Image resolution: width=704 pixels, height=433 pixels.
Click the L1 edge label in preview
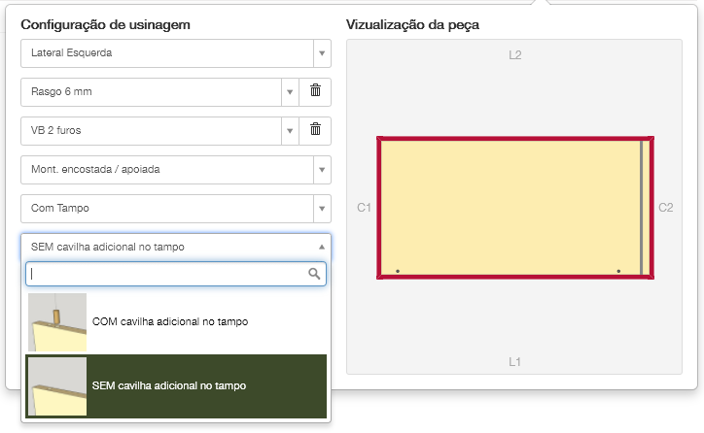(x=515, y=362)
